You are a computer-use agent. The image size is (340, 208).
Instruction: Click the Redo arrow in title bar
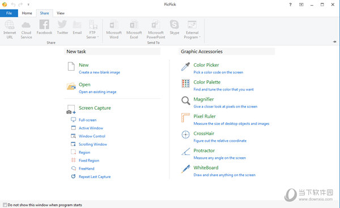pos(20,5)
